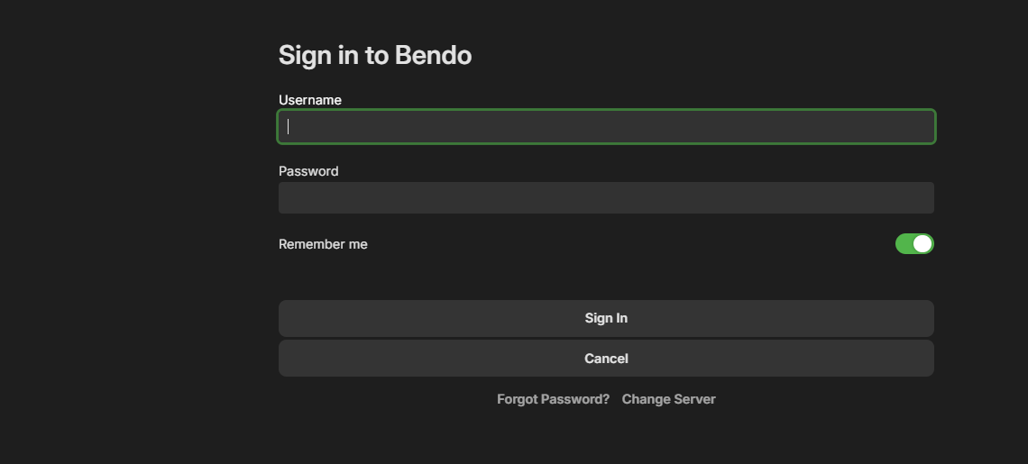This screenshot has width=1028, height=464.
Task: Click the white knob of Remember me switch
Action: point(922,244)
